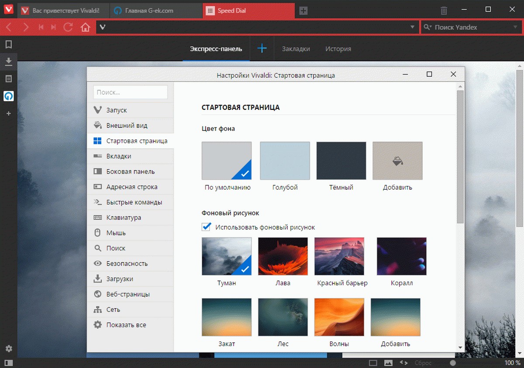Toggle the side panel via status bar
This screenshot has height=368, width=524.
click(x=8, y=362)
